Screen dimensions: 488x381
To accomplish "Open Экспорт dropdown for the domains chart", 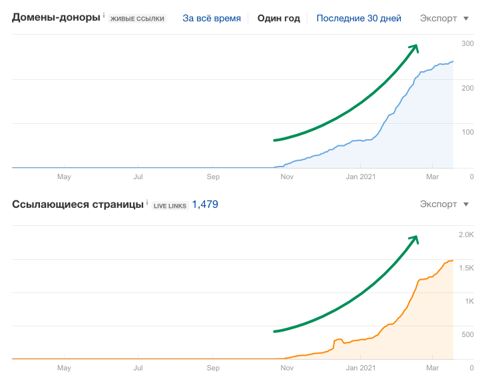I will click(x=444, y=18).
